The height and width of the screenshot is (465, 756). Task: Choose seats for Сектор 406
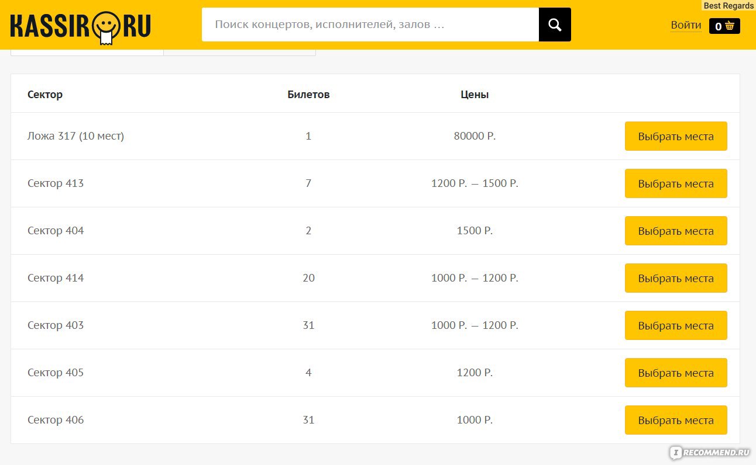[x=676, y=420]
